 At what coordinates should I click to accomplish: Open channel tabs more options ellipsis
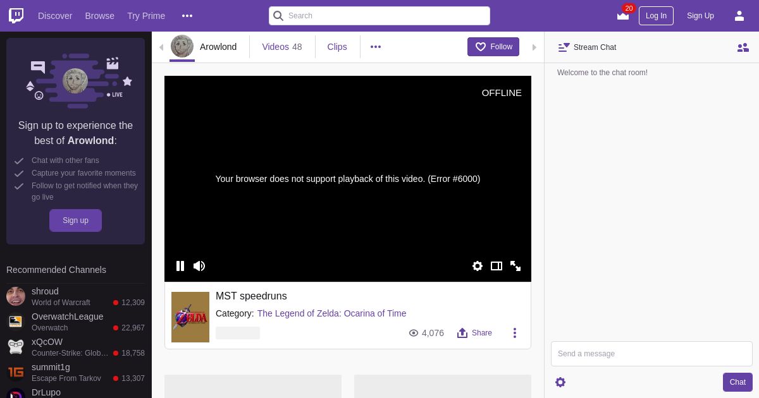pos(376,47)
